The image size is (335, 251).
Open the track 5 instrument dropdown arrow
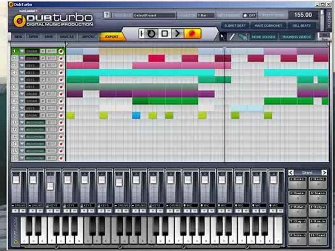pos(22,79)
